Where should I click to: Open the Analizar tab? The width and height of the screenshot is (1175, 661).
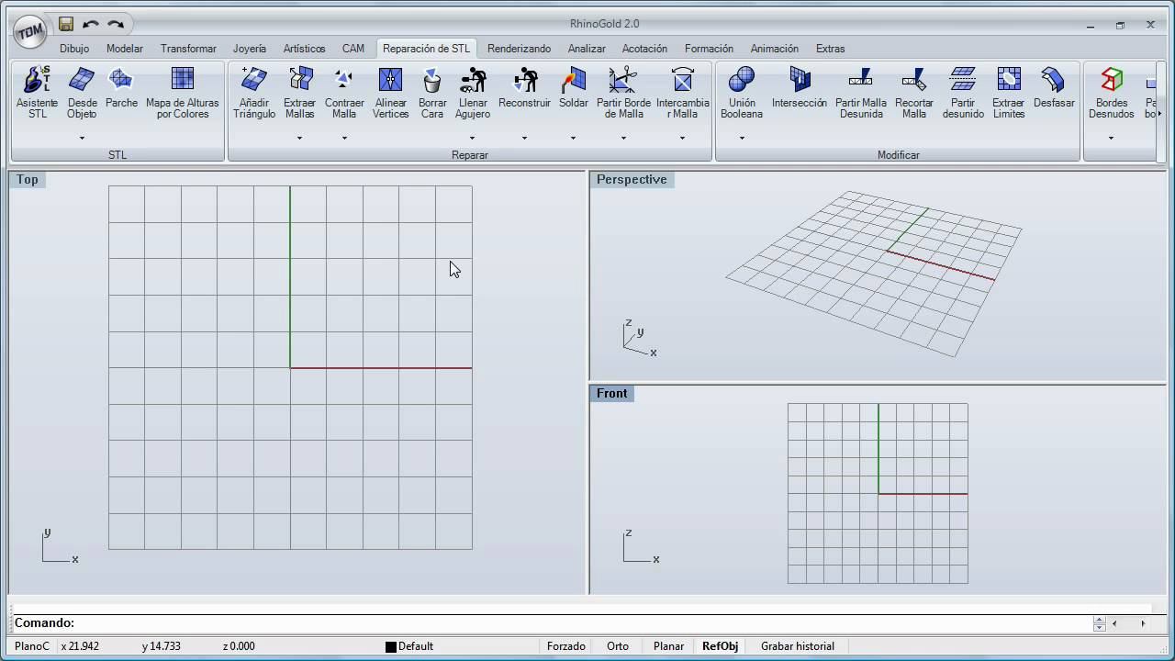pos(587,49)
